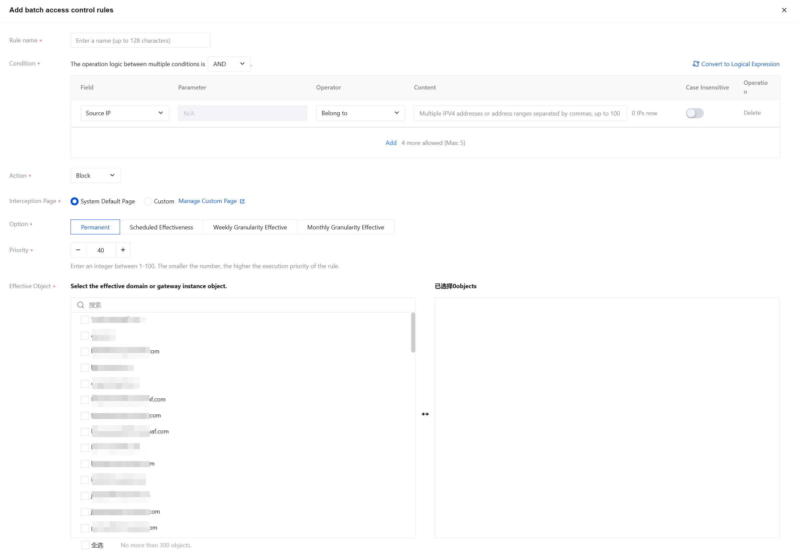Click Delete in the condition row

pyautogui.click(x=752, y=113)
